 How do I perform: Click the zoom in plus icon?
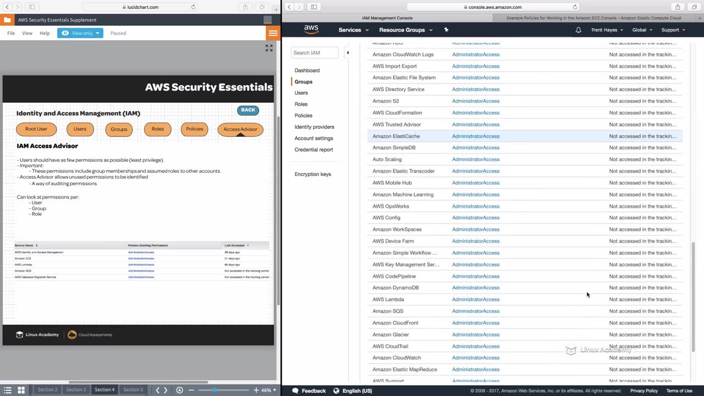(x=256, y=390)
